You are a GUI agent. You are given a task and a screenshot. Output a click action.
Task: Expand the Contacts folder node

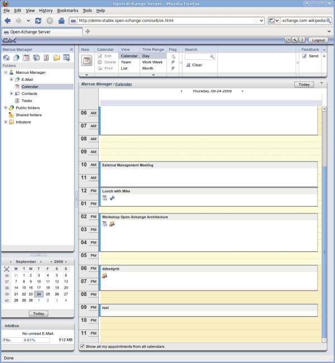pyautogui.click(x=11, y=93)
